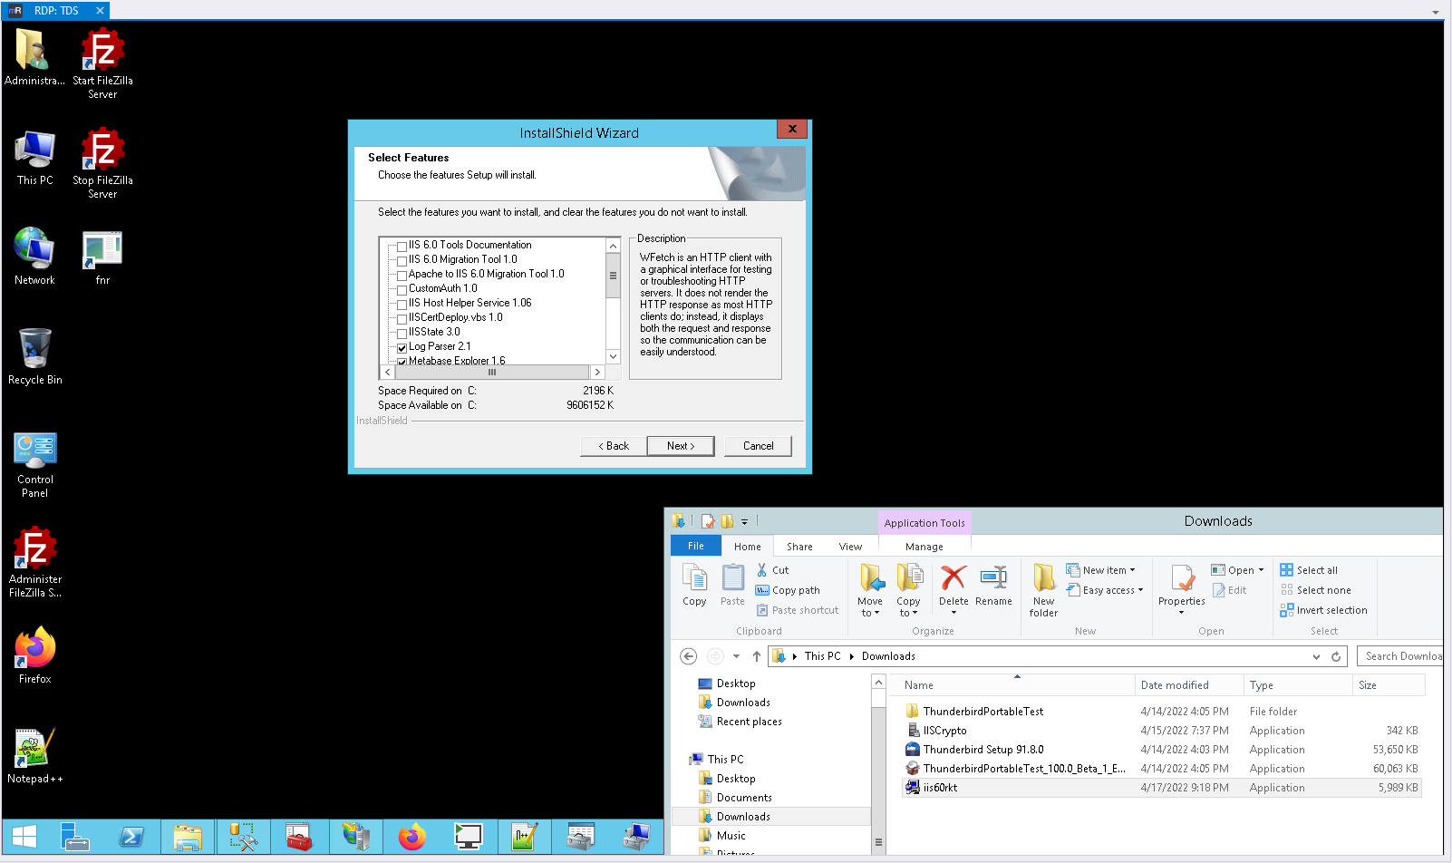Create a New folder from the ribbon
1452x863 pixels.
1043,590
